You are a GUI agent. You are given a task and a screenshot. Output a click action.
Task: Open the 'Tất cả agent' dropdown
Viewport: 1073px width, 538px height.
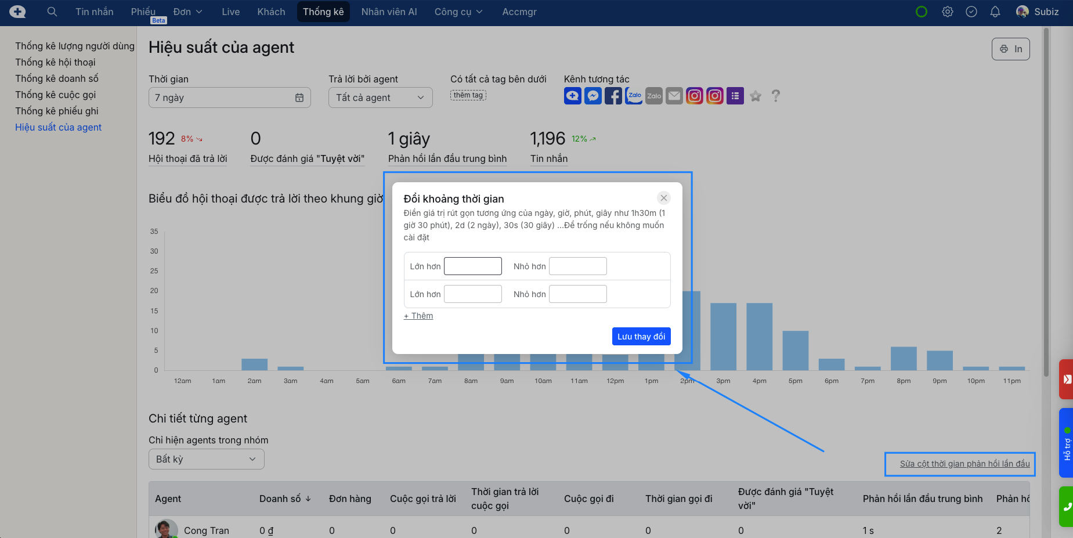380,98
